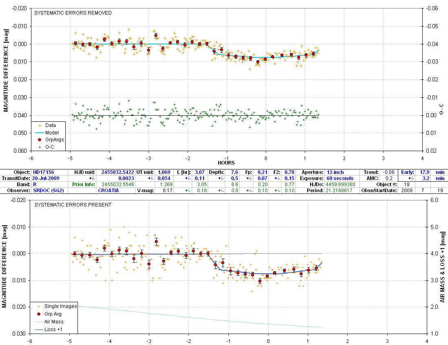Screen dimensions: 448x345
Task: Select the HJD uncertainty 0.0023
Action: pyautogui.click(x=126, y=178)
